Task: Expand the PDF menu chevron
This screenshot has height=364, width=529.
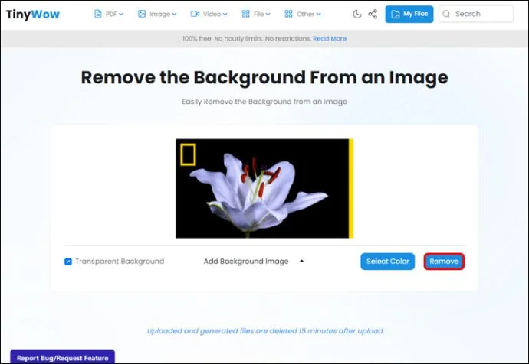Action: coord(121,14)
